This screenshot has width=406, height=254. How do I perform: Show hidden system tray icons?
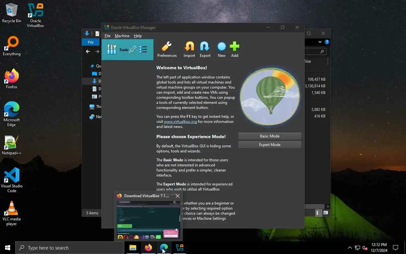350,248
